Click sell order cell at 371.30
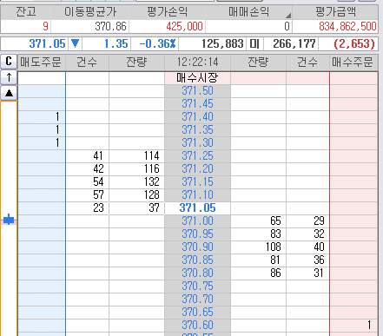 (42, 143)
